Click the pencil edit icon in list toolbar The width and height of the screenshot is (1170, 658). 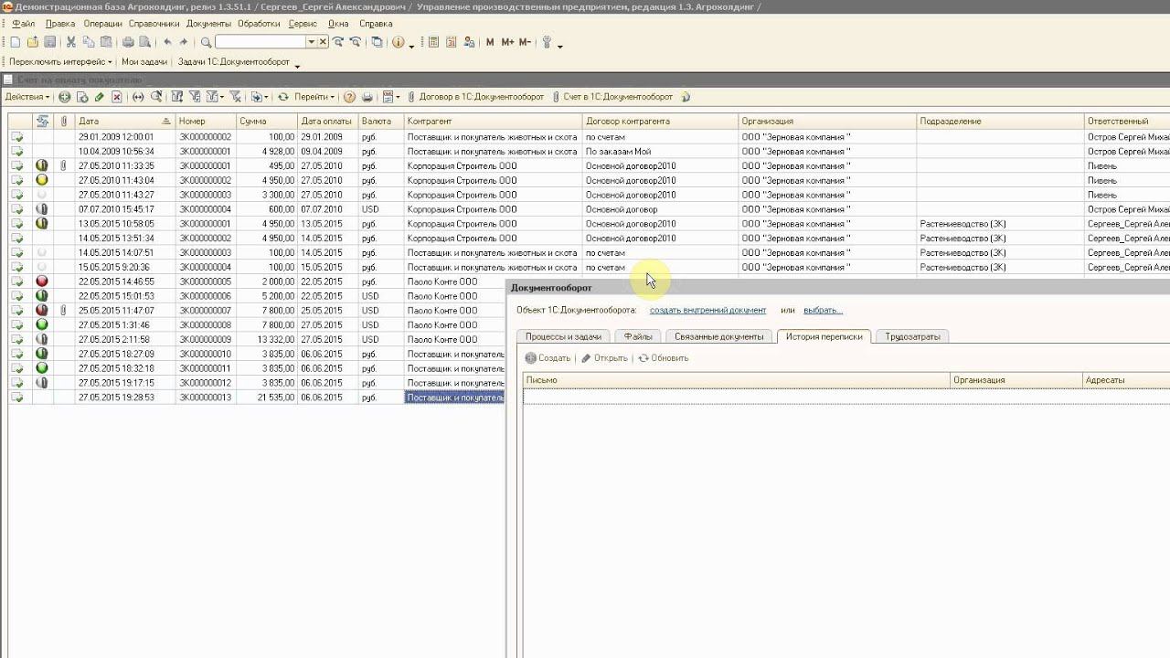[100, 97]
